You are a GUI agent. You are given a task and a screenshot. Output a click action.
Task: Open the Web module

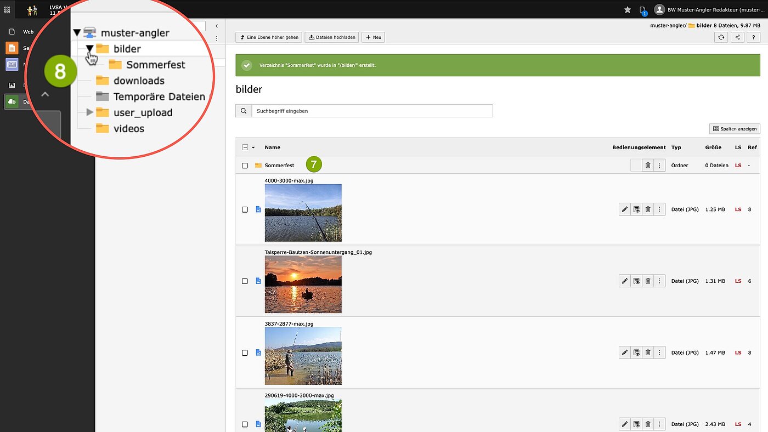[x=27, y=32]
